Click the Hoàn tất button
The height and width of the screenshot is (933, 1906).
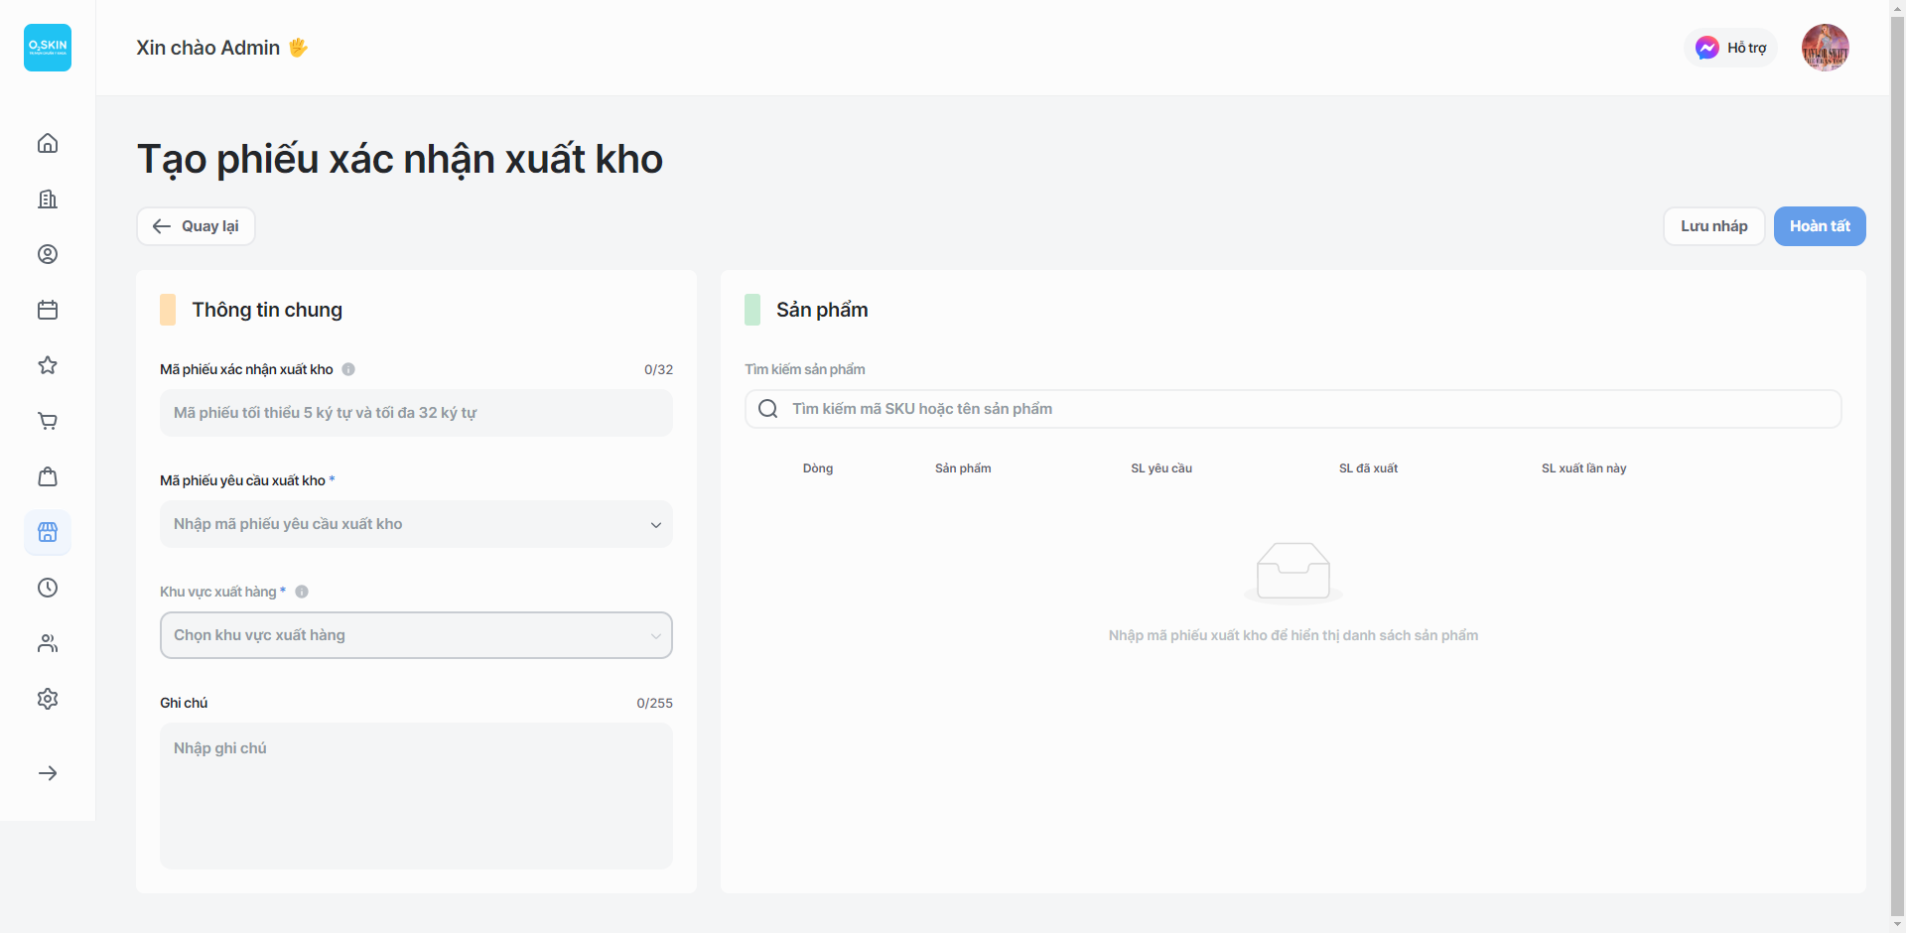pos(1819,226)
